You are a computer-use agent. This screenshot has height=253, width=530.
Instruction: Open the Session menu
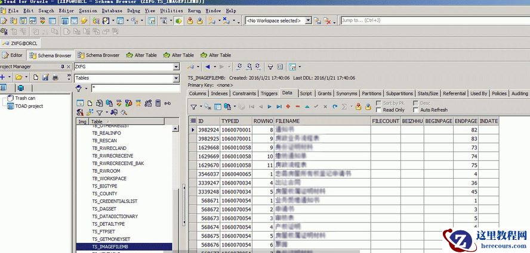point(88,11)
